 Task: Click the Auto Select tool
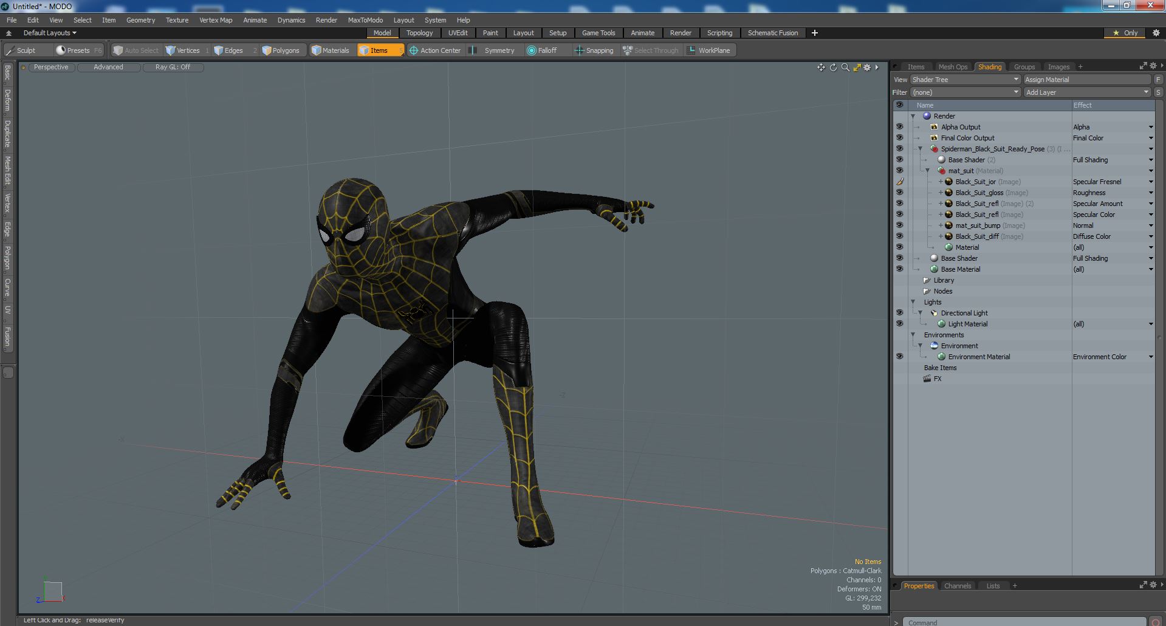click(x=136, y=50)
